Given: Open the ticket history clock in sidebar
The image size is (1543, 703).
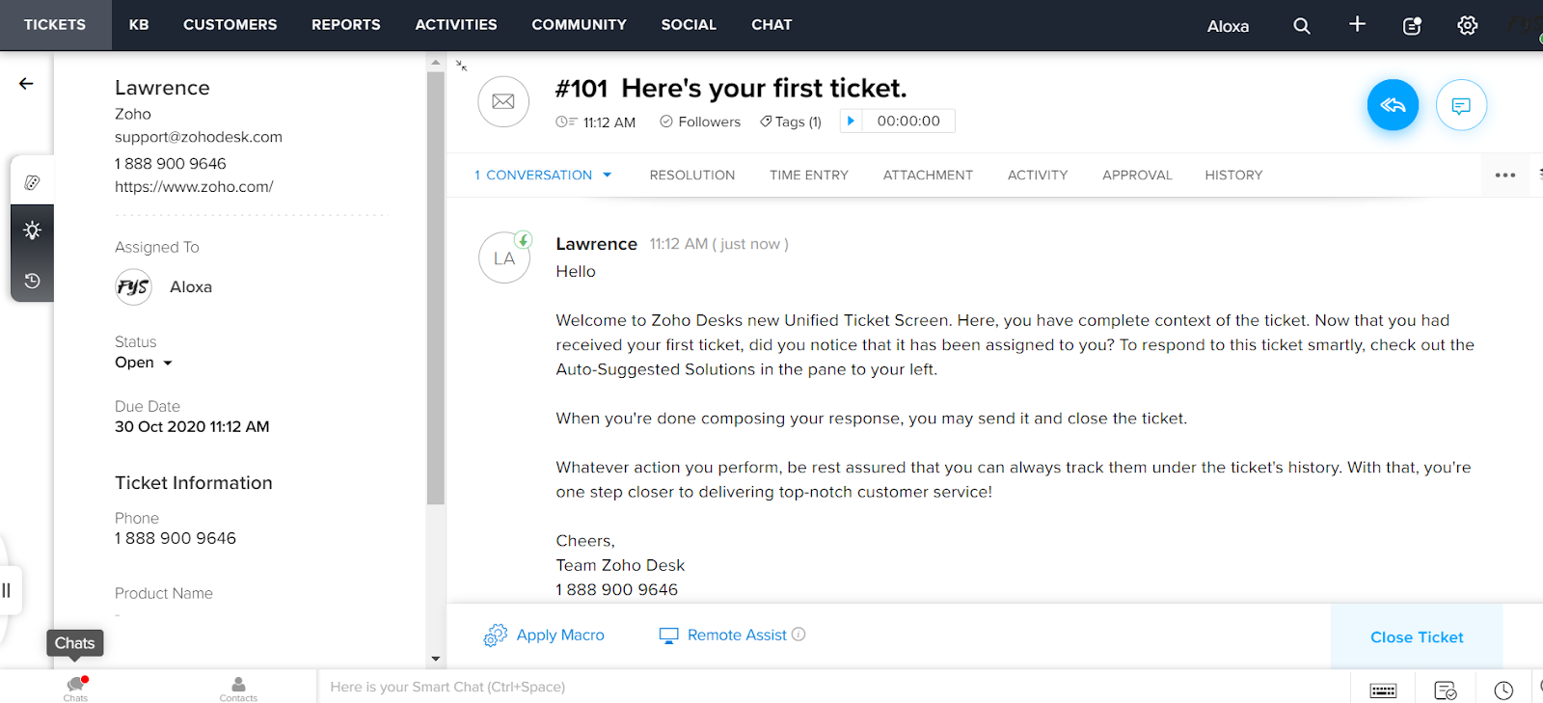Looking at the screenshot, I should (32, 281).
